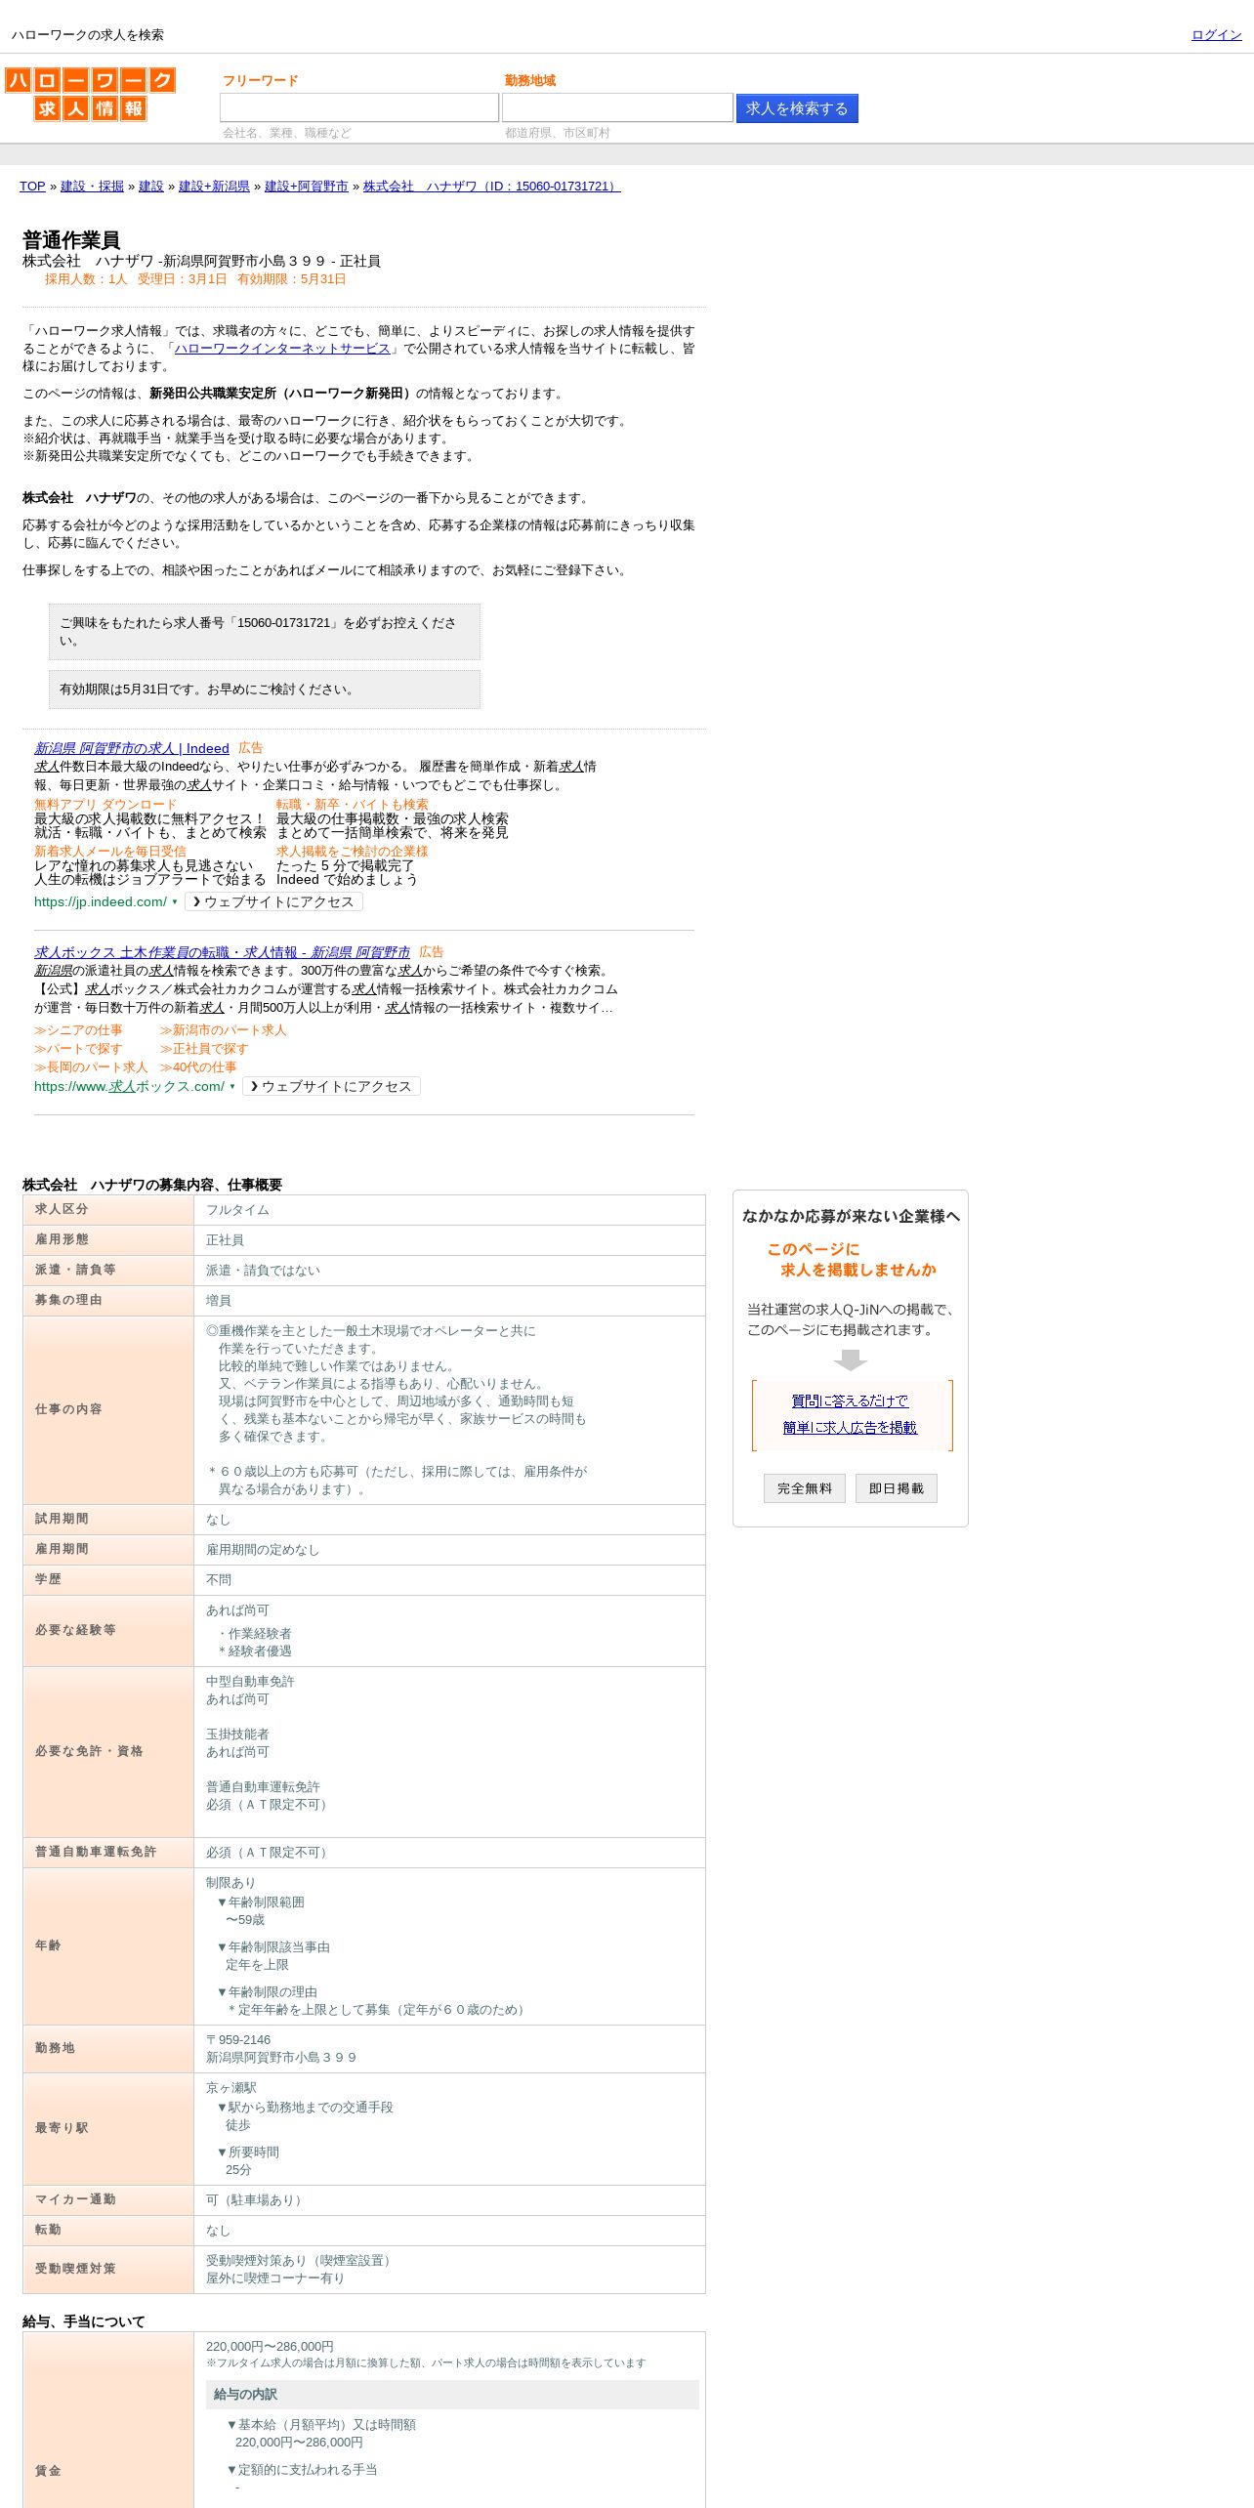Focus the 勤務地域 input field
Image resolution: width=1254 pixels, height=2508 pixels.
click(617, 107)
